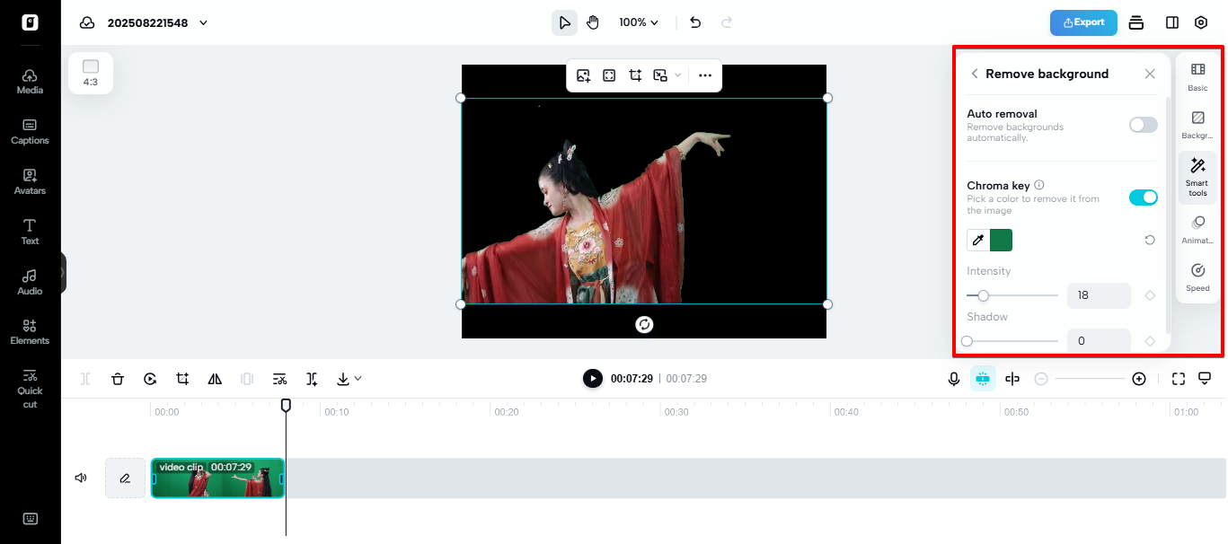The width and height of the screenshot is (1228, 544).
Task: Open the Animation panel in the right sidebar
Action: pyautogui.click(x=1197, y=227)
